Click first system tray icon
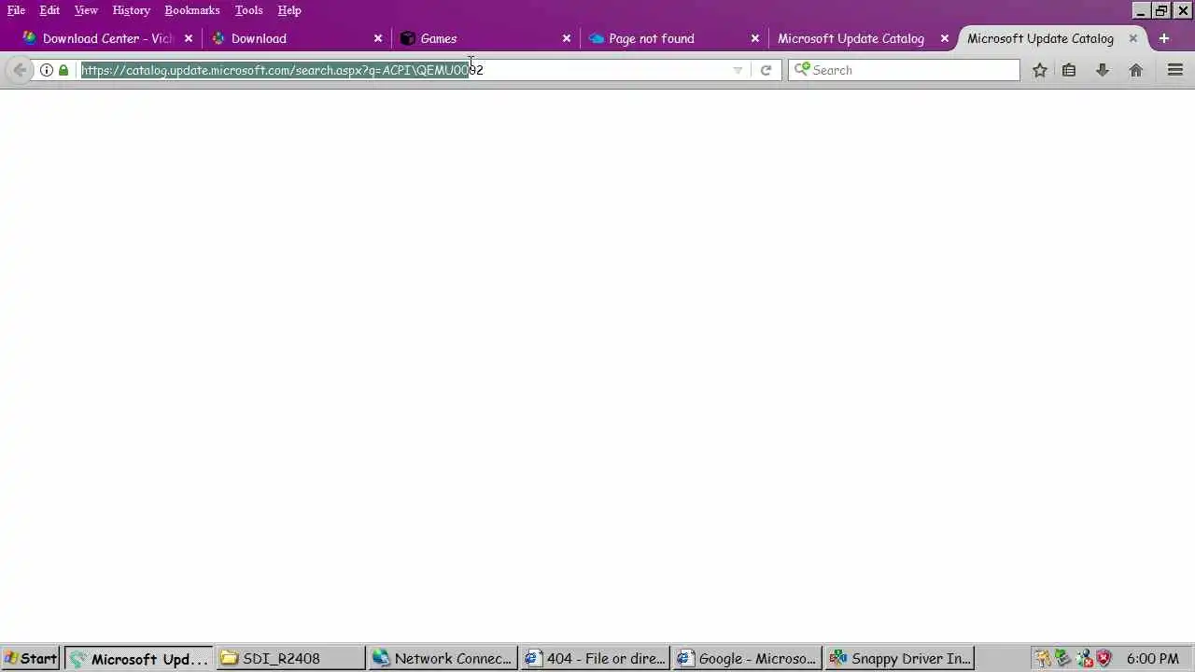 1043,658
